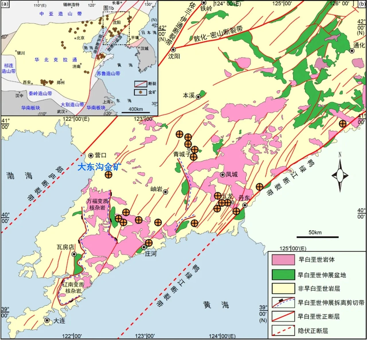Click the 敦化-密山断裂带 fault label
This screenshot has height=340, width=367.
tap(218, 34)
